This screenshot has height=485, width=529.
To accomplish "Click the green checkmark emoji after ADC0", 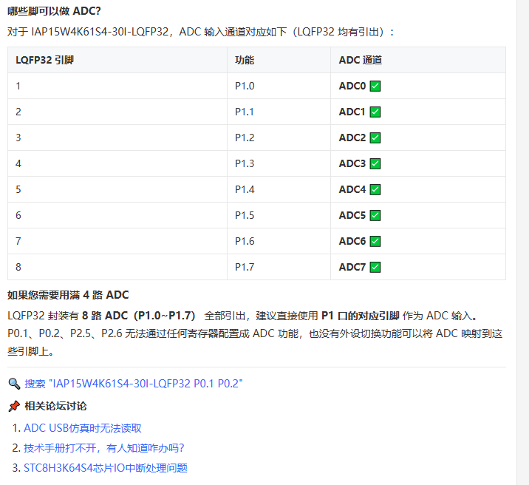I will [375, 86].
